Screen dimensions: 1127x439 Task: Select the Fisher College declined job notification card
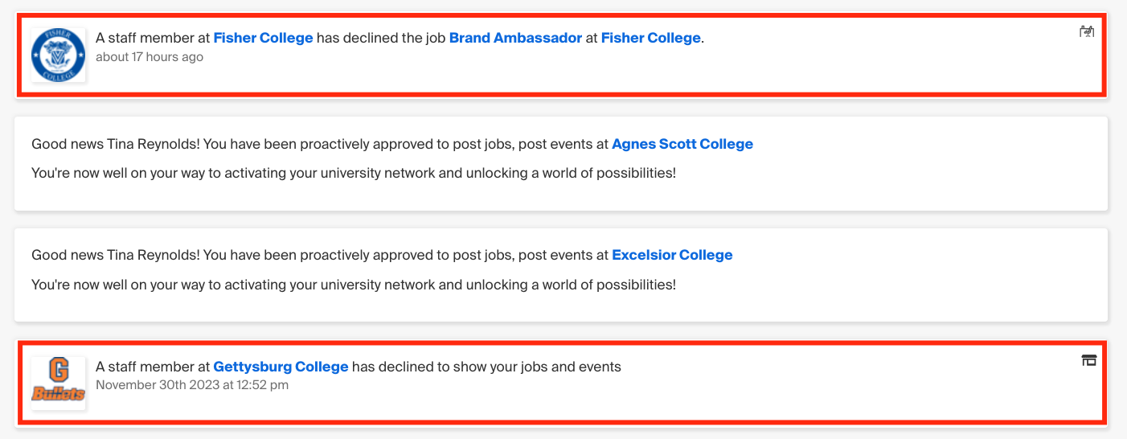[561, 55]
